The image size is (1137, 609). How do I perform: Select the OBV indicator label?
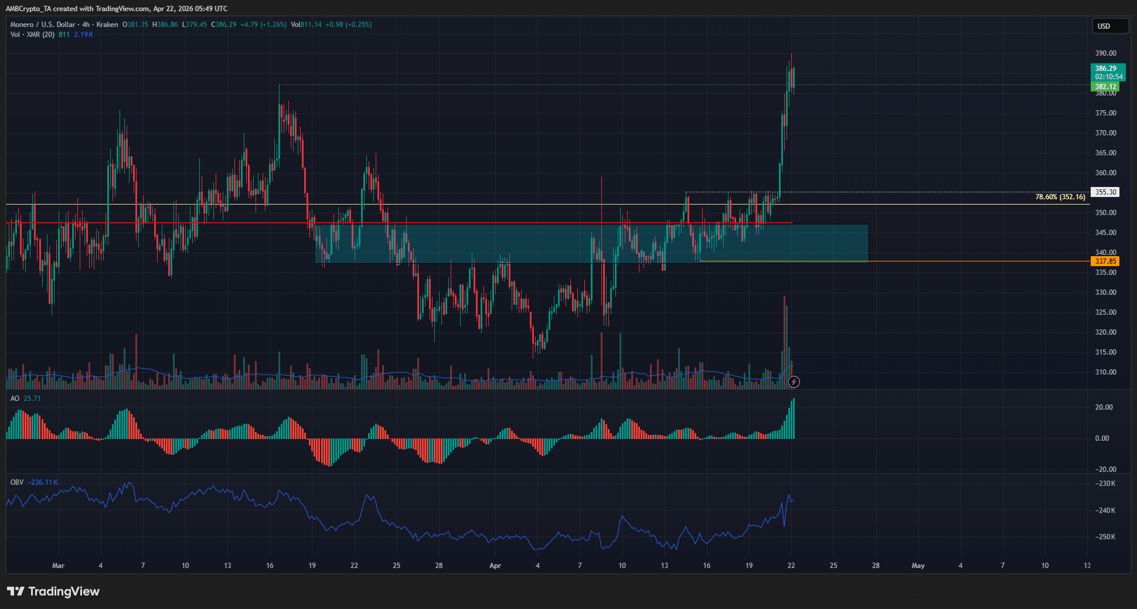(x=17, y=482)
